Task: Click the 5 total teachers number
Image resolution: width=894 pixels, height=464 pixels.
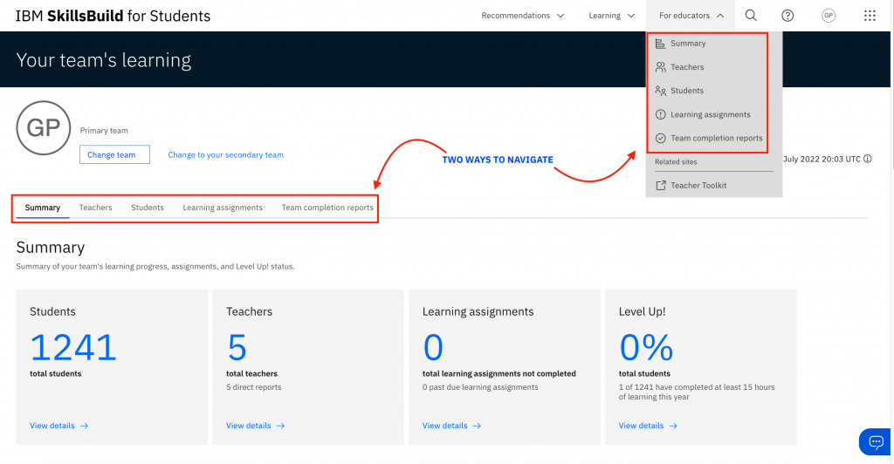Action: pos(237,347)
